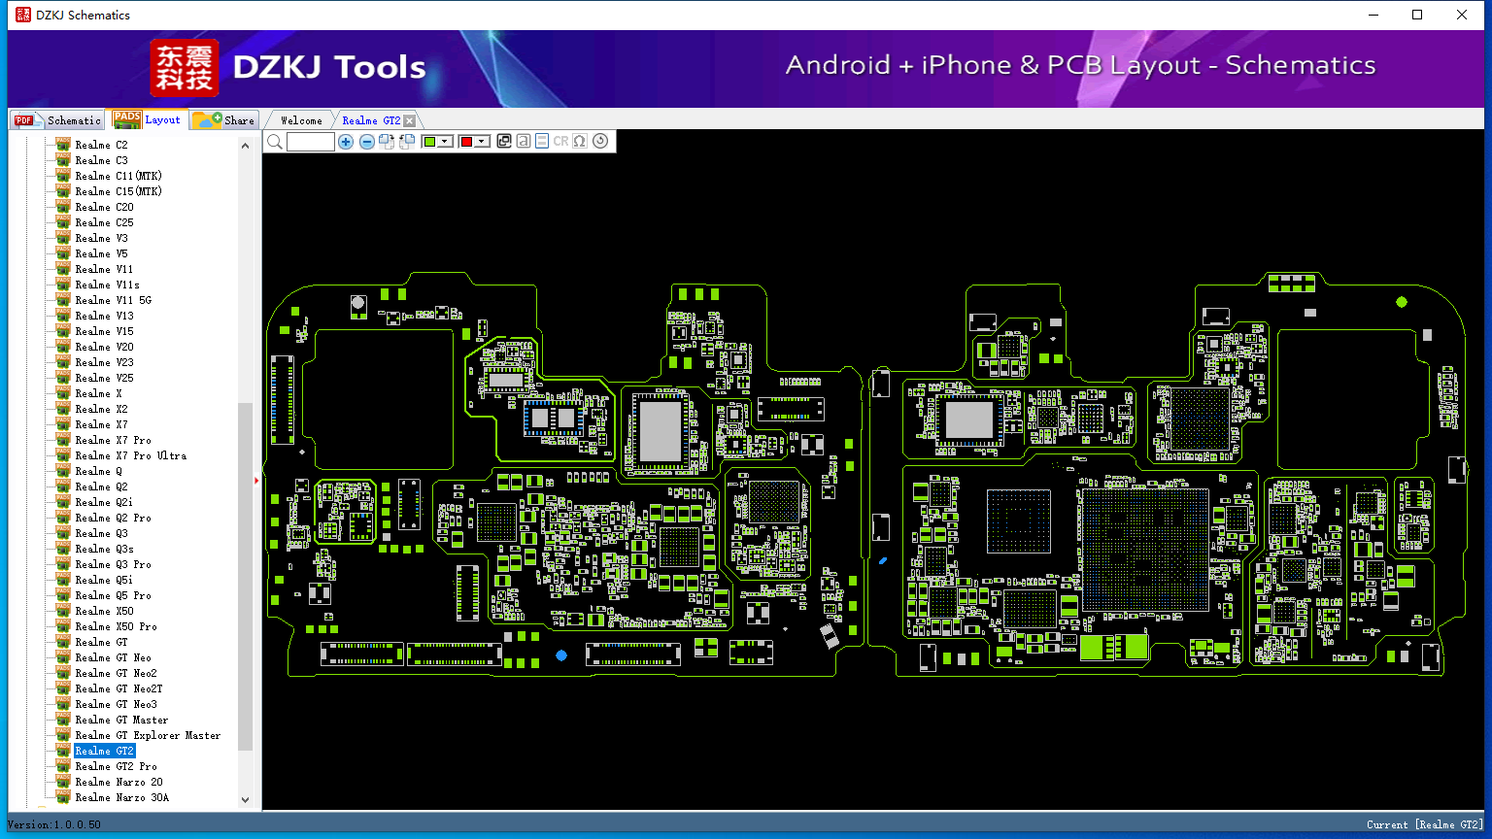Open the green color dropdown arrow

[445, 142]
